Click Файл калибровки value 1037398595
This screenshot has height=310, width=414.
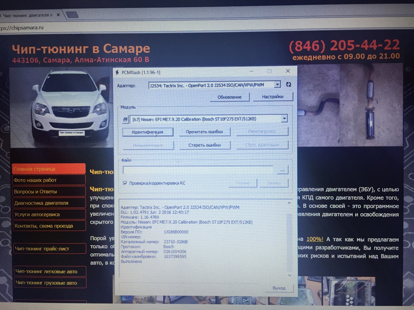click(175, 257)
